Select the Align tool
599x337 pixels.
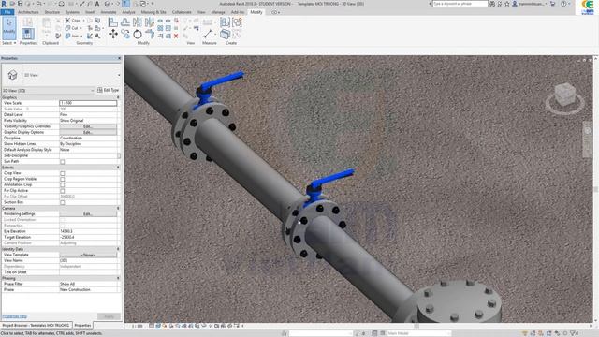(113, 22)
